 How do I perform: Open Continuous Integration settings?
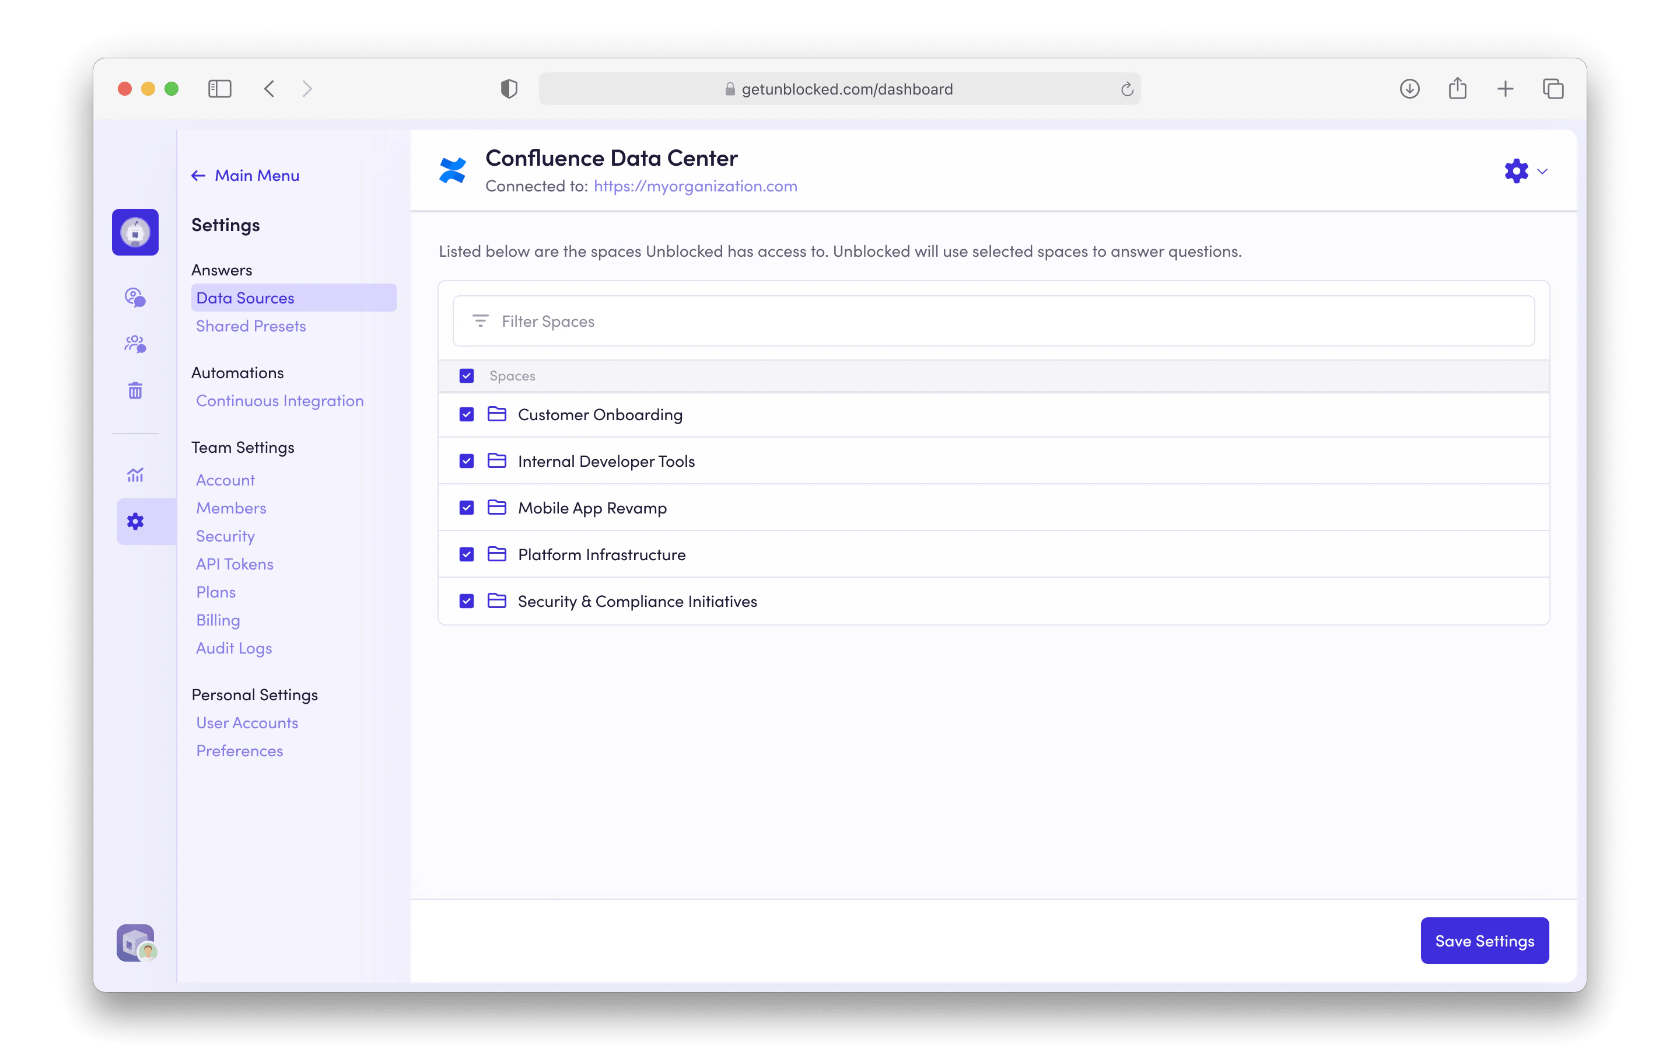coord(280,400)
